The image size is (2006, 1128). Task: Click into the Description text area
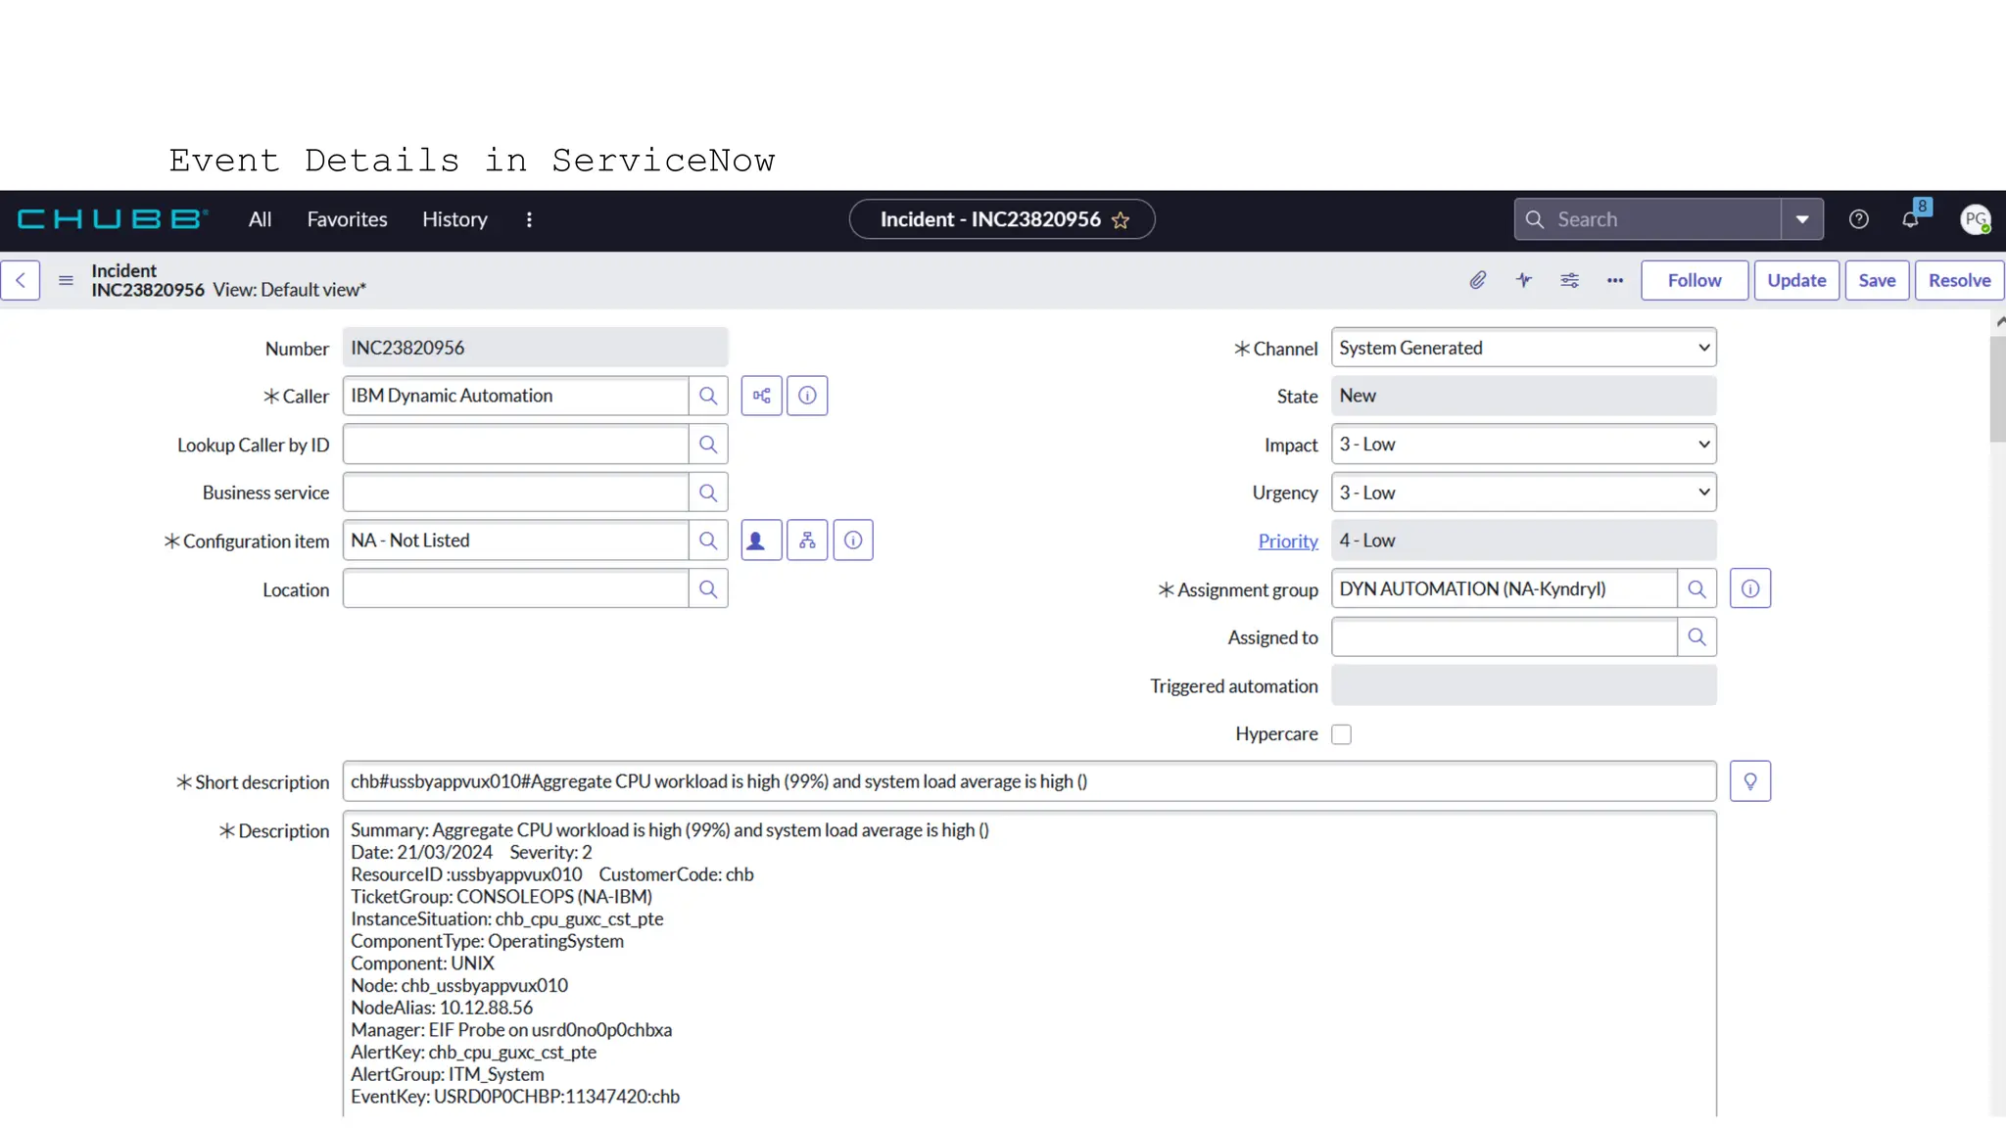pyautogui.click(x=1029, y=963)
